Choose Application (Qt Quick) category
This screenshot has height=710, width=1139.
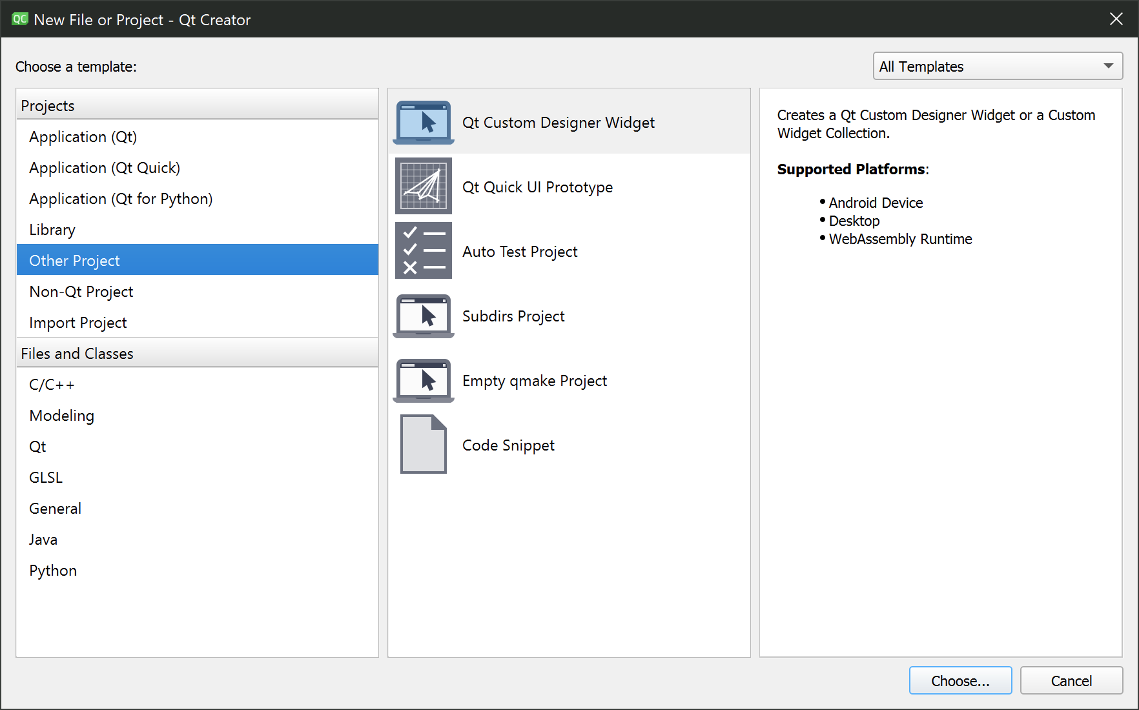pos(105,168)
